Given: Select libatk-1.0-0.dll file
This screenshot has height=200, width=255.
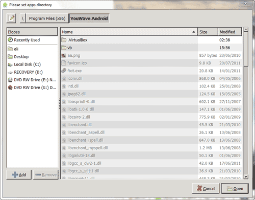Looking at the screenshot, I should (151, 109).
